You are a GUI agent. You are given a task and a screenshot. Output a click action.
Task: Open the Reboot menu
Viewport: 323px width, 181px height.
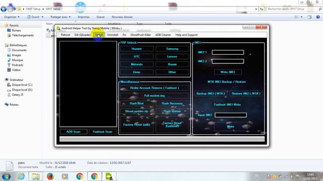[66, 35]
